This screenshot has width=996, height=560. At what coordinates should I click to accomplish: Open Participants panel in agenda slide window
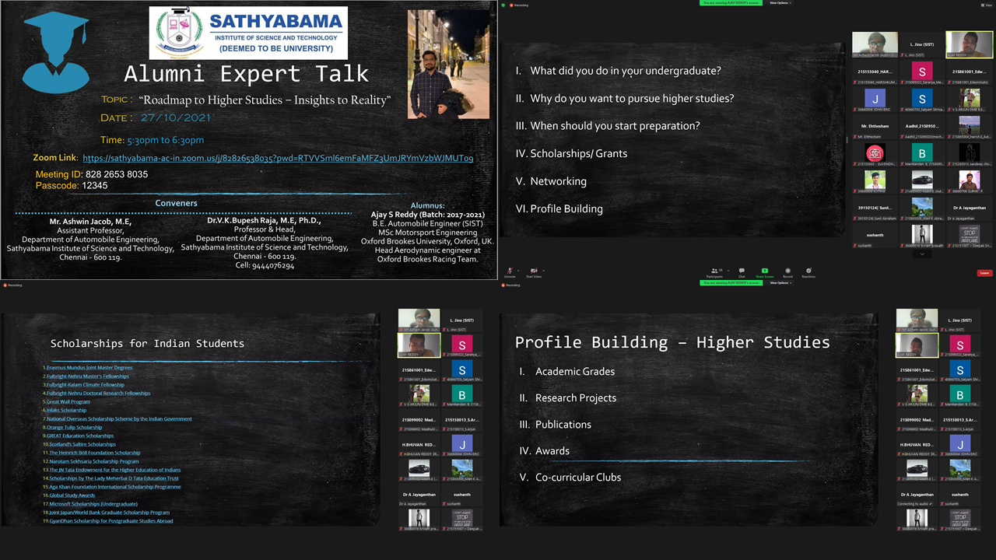[x=714, y=272]
